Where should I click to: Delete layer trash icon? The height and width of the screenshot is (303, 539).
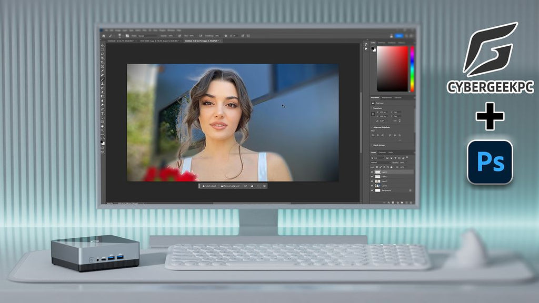click(x=411, y=203)
